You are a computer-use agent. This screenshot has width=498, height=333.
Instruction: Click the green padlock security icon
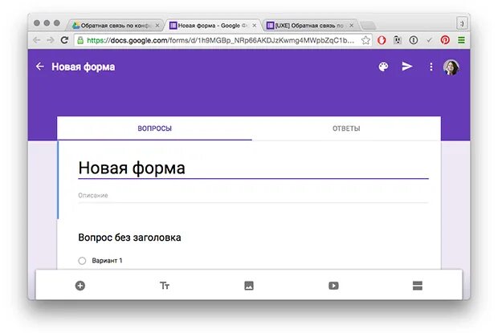click(x=80, y=40)
